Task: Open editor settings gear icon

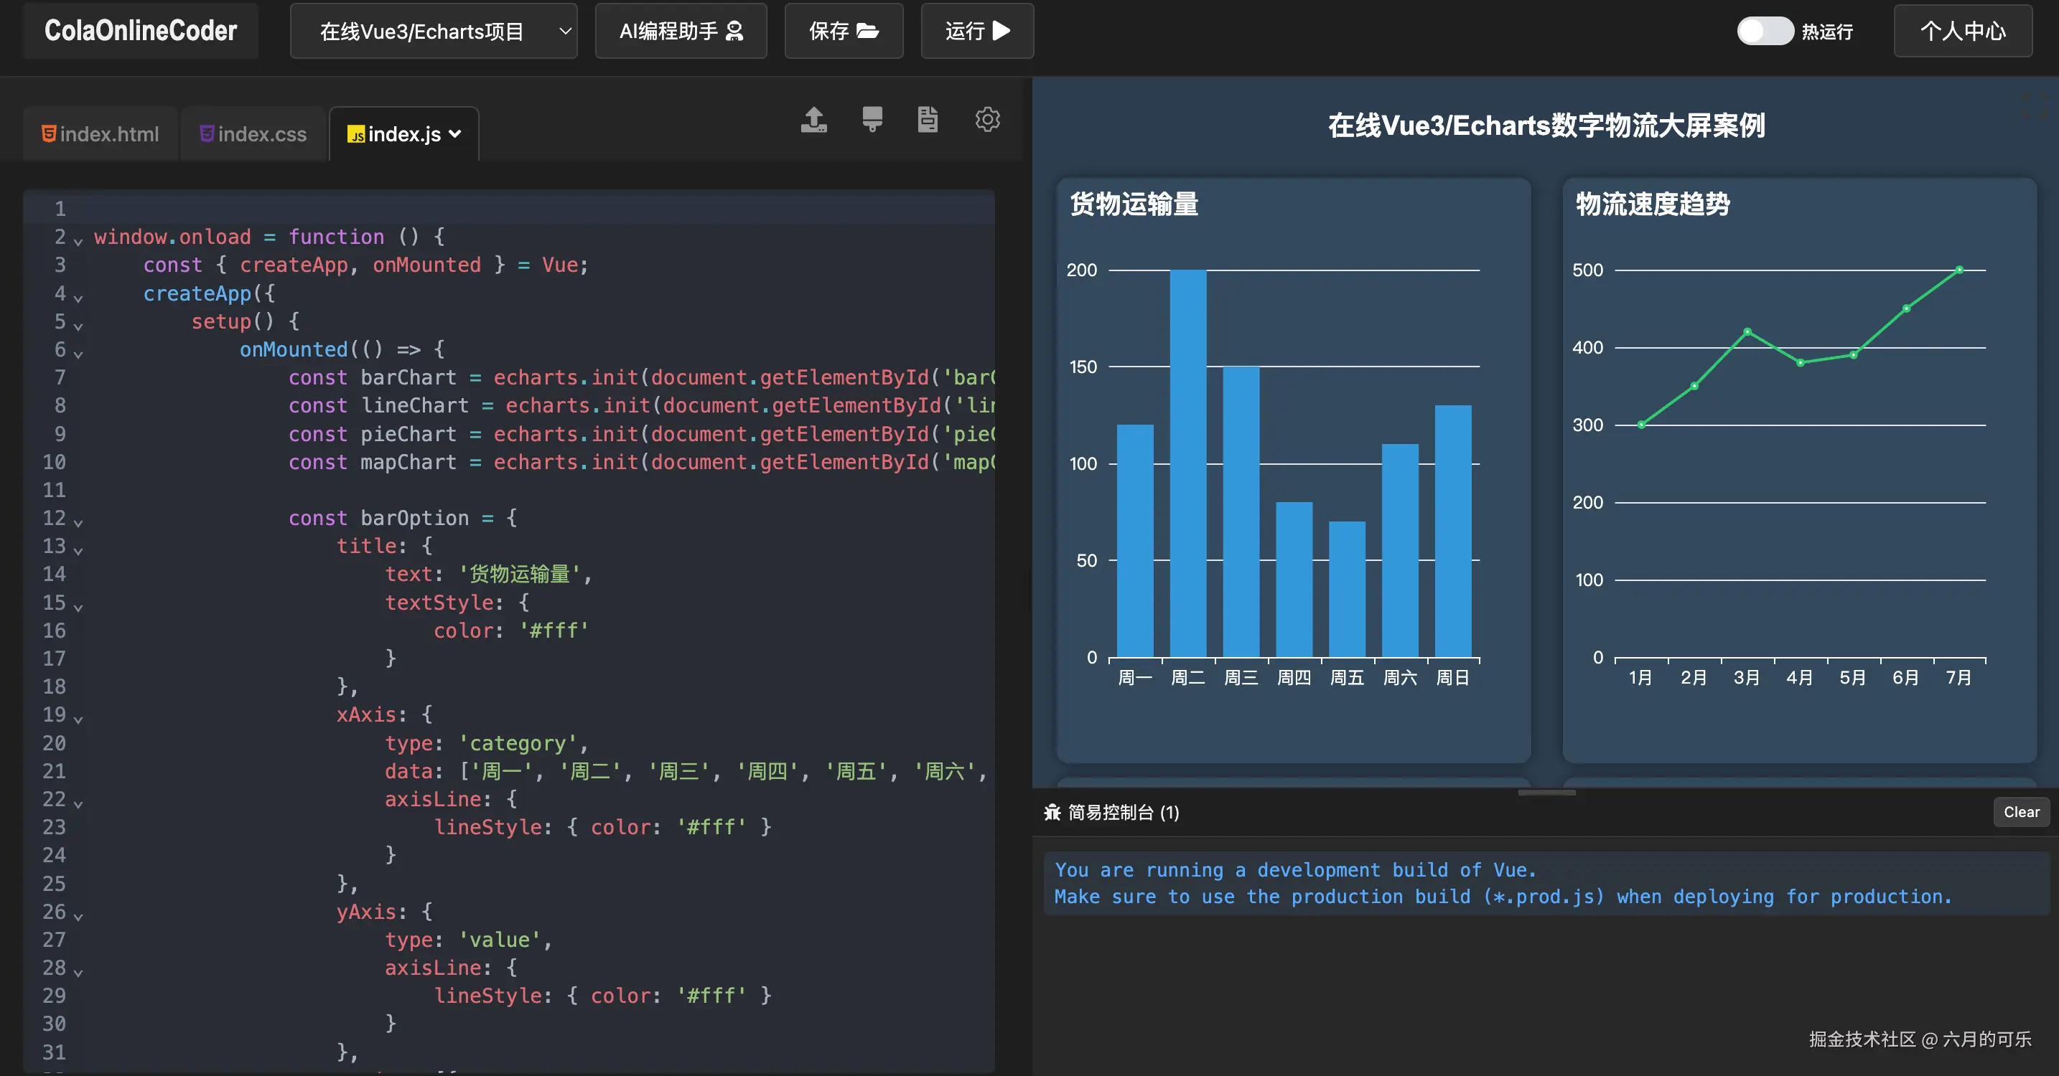Action: (x=987, y=119)
